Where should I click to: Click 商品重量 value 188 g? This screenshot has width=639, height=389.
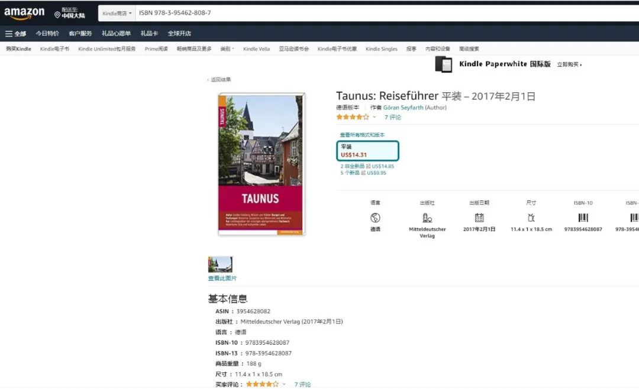point(253,364)
